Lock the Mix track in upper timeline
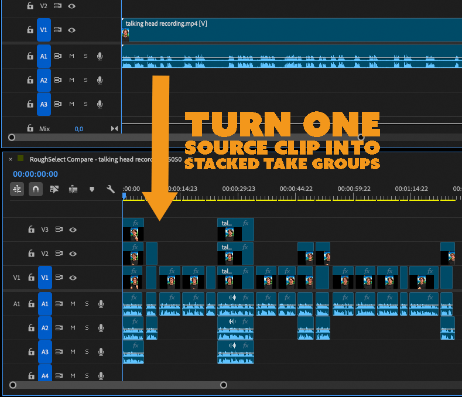The image size is (462, 397). (x=30, y=128)
